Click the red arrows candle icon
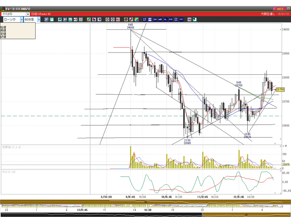291x217 pixels. click(75, 20)
